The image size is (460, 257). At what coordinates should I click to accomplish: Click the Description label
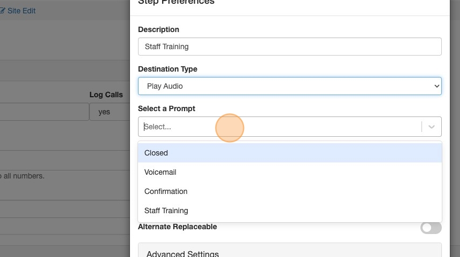click(x=158, y=29)
